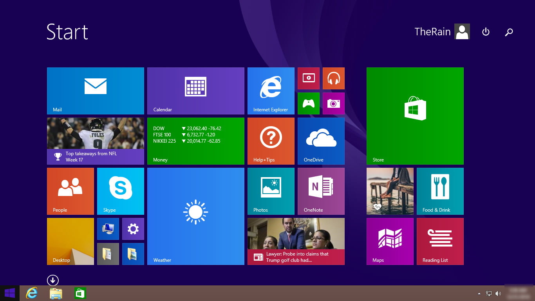Open the Store from the taskbar
The height and width of the screenshot is (301, 535).
pyautogui.click(x=80, y=293)
